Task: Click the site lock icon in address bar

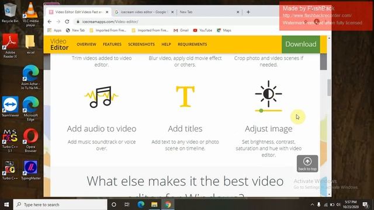Action: [x=78, y=22]
